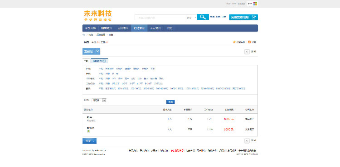
Task: Filter salary by 300-500元
Action: tap(136, 88)
